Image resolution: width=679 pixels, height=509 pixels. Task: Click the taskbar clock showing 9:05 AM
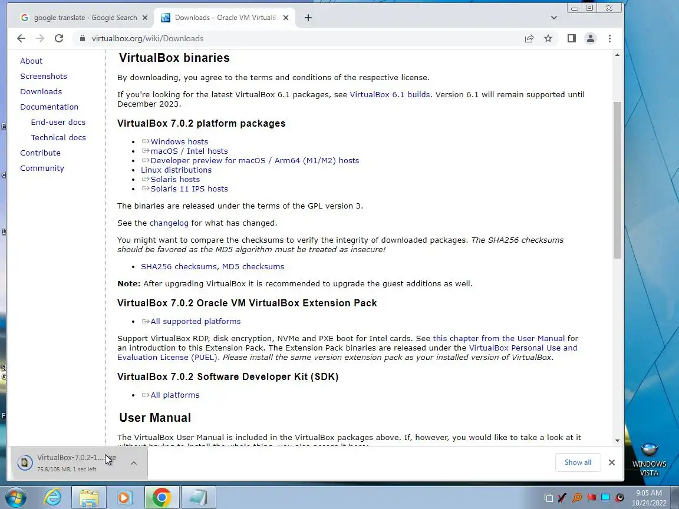(649, 498)
